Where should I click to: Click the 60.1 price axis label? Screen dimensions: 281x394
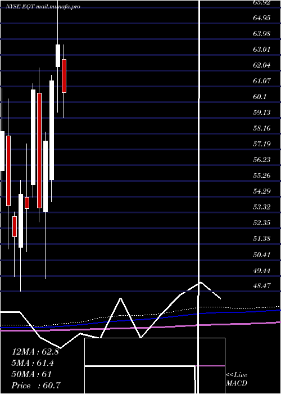tap(260, 97)
